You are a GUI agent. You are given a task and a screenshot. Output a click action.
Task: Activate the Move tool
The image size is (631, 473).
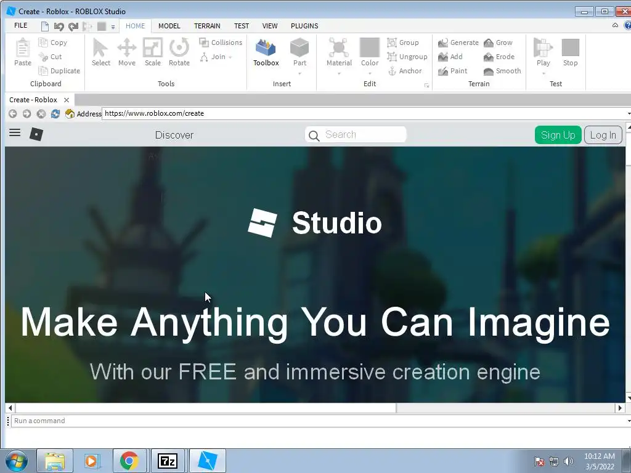pyautogui.click(x=127, y=52)
